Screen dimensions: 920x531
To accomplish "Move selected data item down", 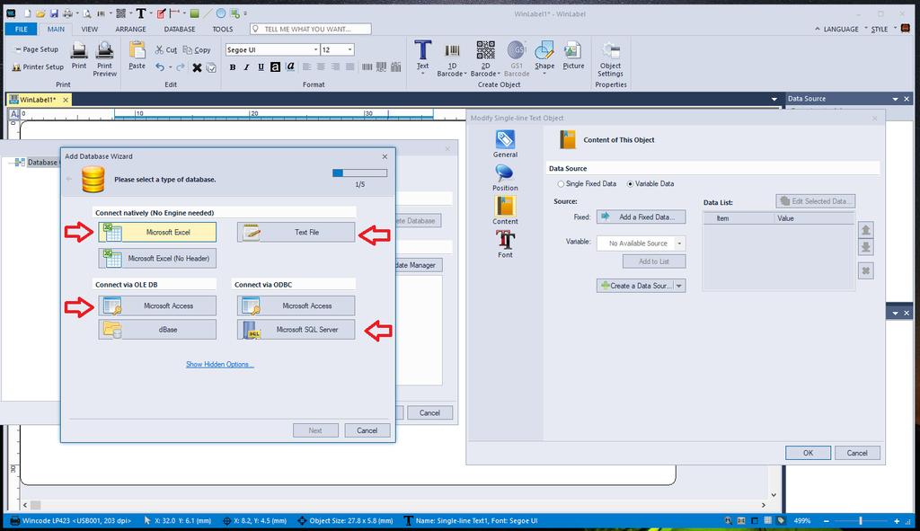I will tap(865, 247).
